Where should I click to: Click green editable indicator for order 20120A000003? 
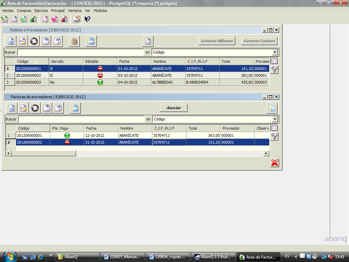(x=100, y=82)
